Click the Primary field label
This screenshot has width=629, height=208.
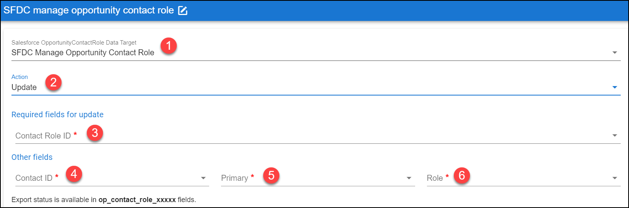click(x=234, y=178)
